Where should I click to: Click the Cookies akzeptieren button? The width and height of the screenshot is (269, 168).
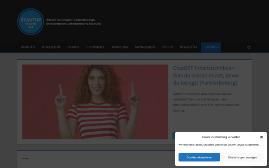[199, 157]
